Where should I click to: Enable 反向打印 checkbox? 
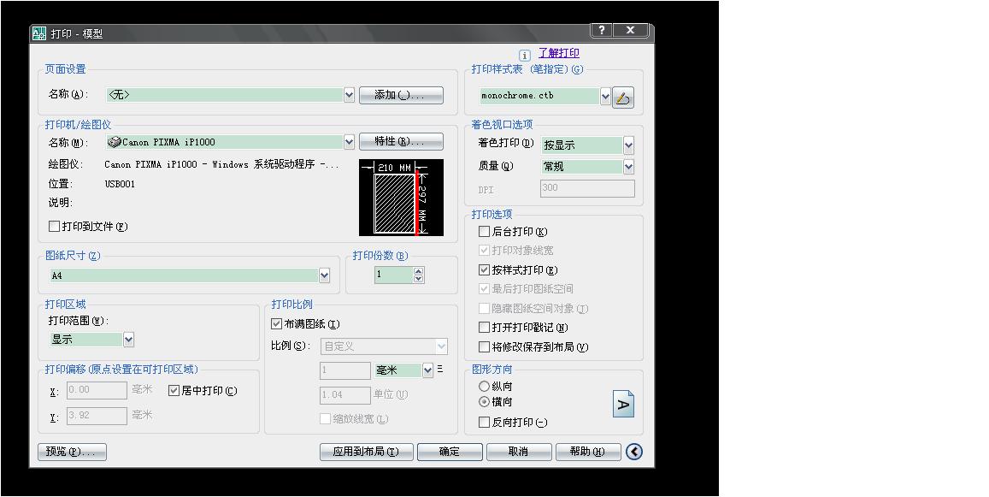click(x=485, y=423)
